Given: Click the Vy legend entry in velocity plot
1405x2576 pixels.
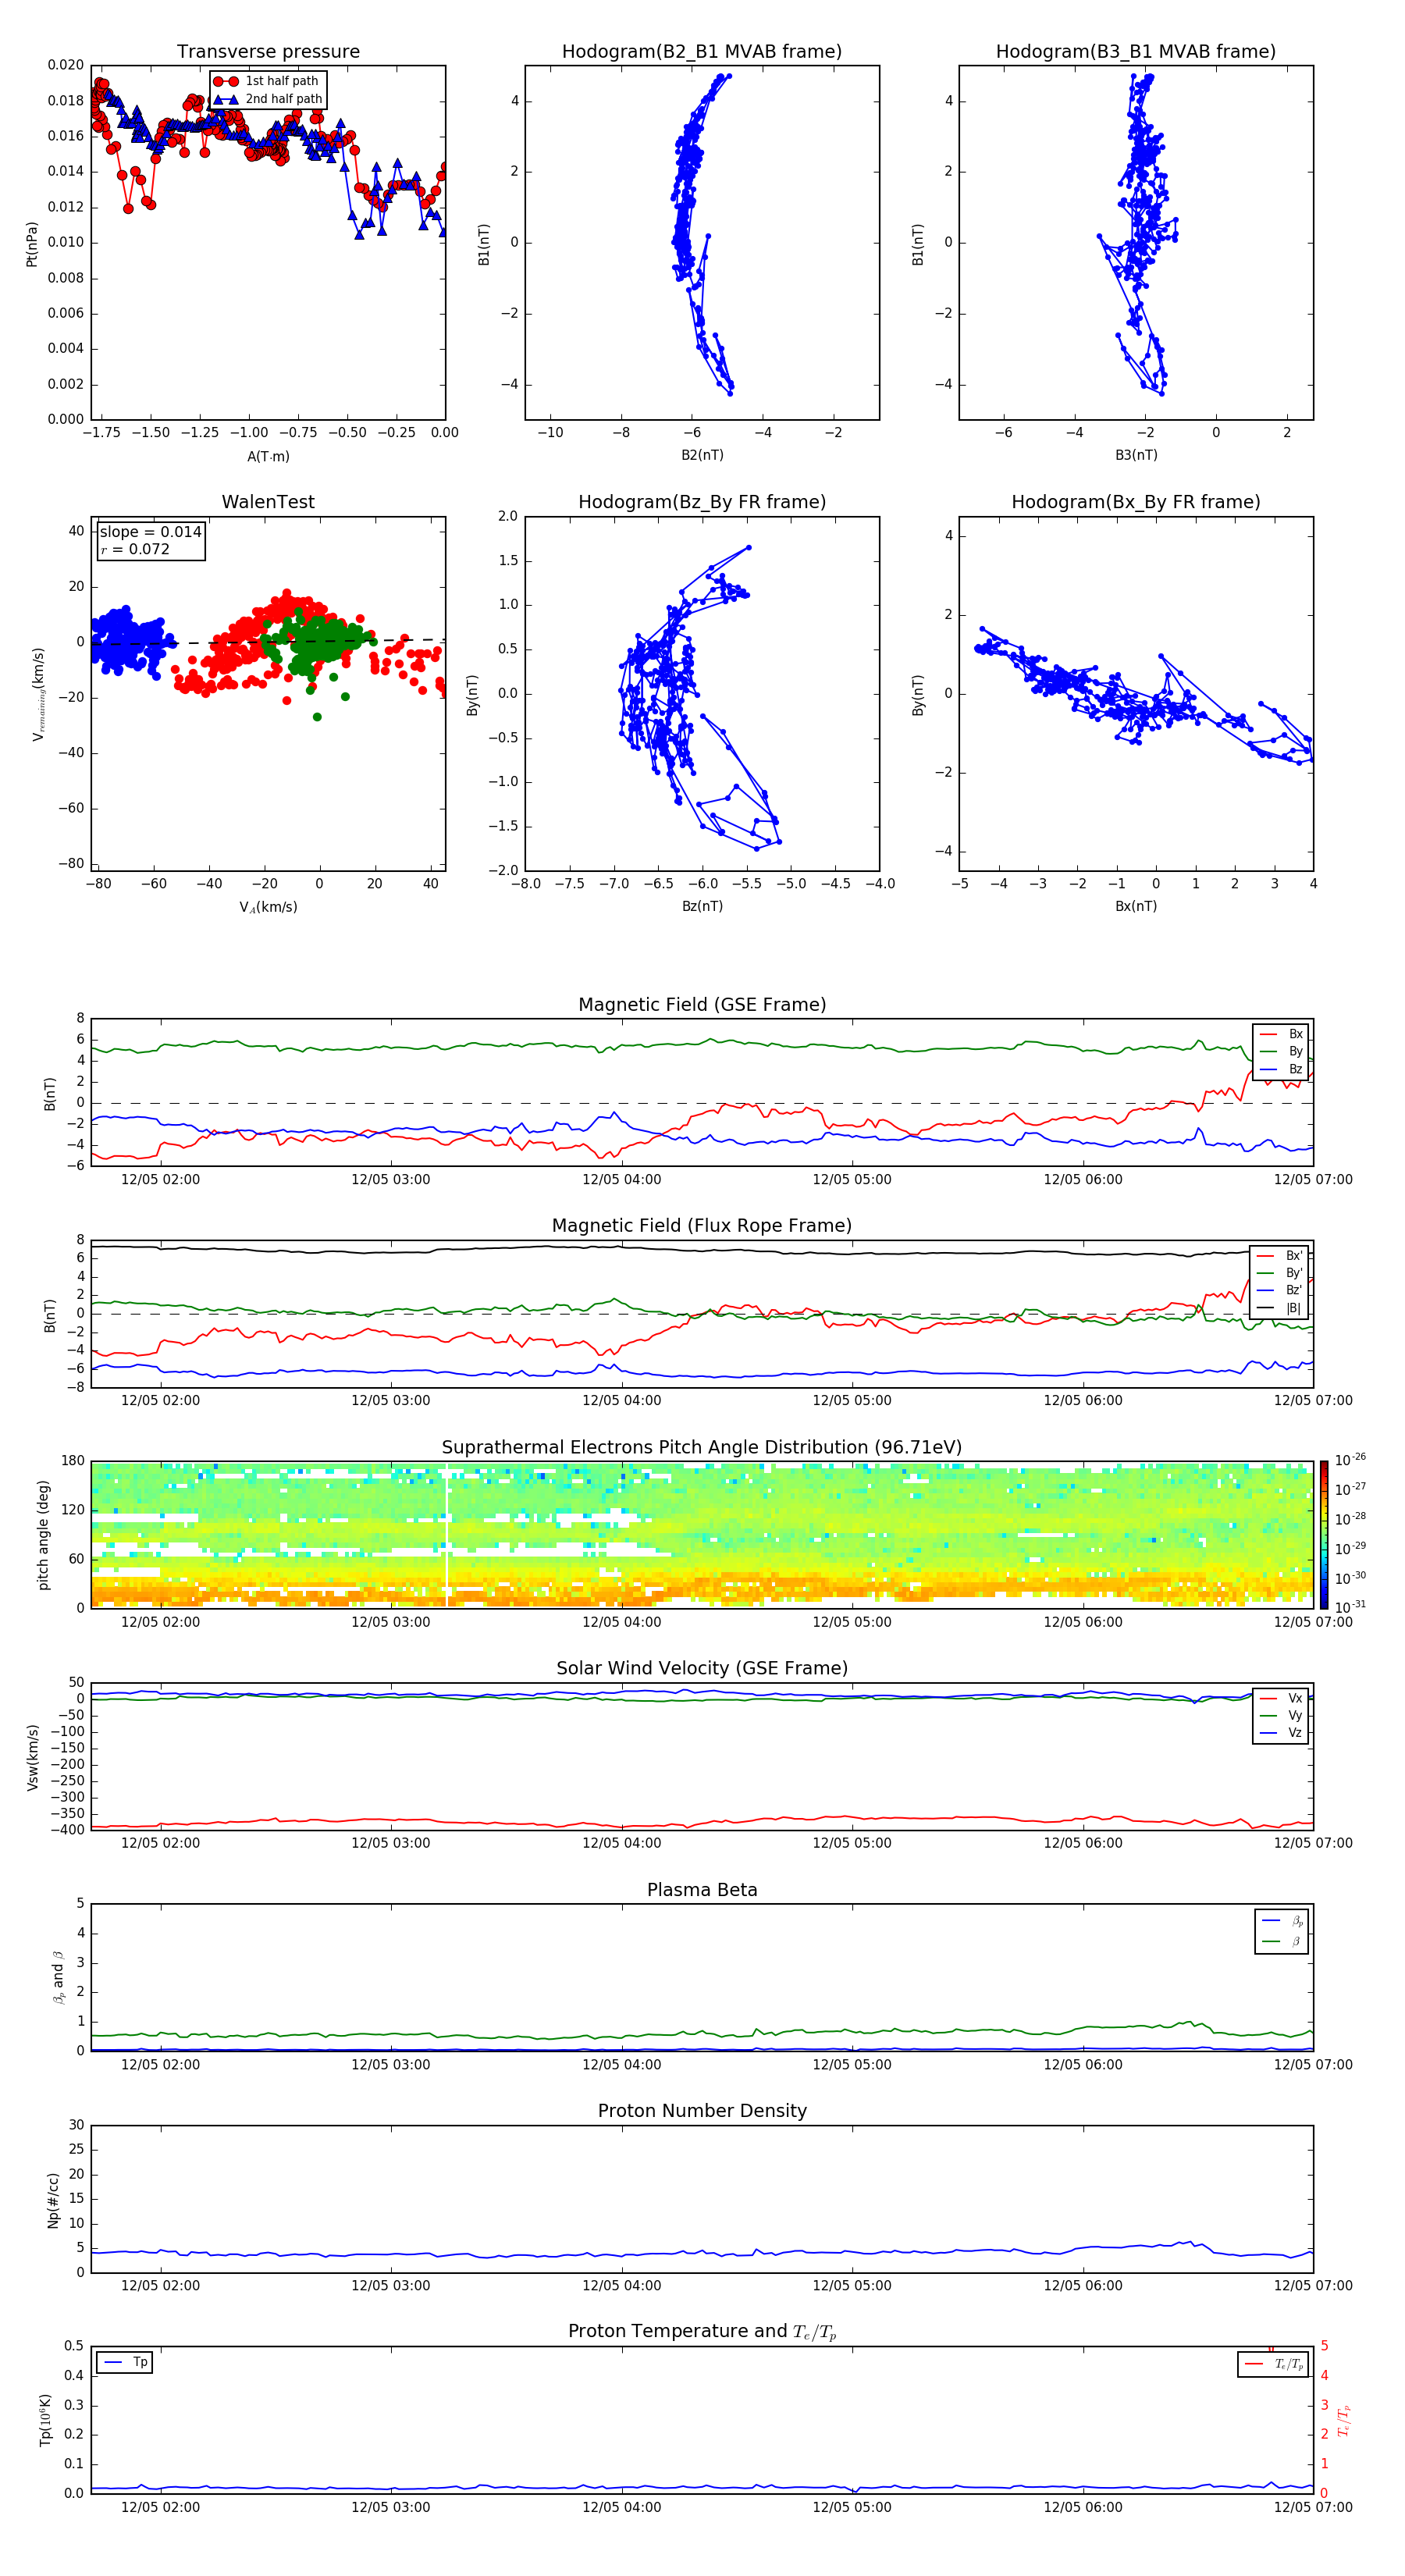Looking at the screenshot, I should (1281, 1716).
